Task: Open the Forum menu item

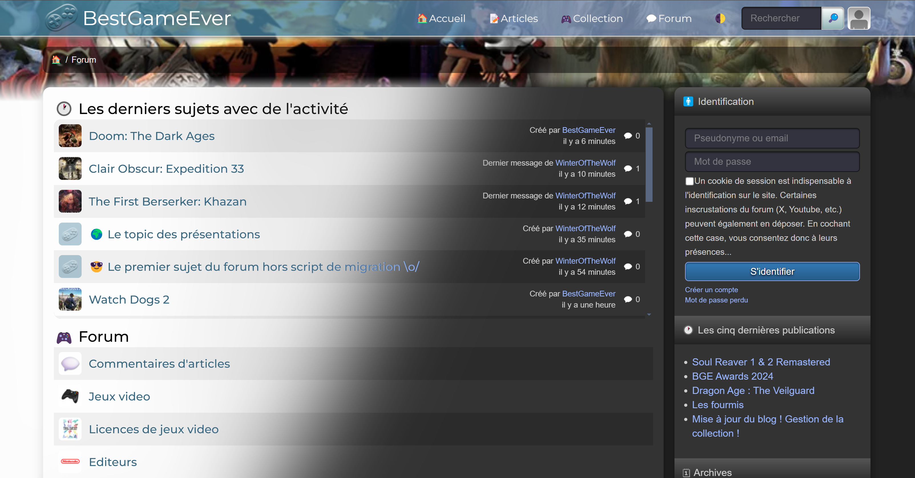Action: click(x=669, y=19)
